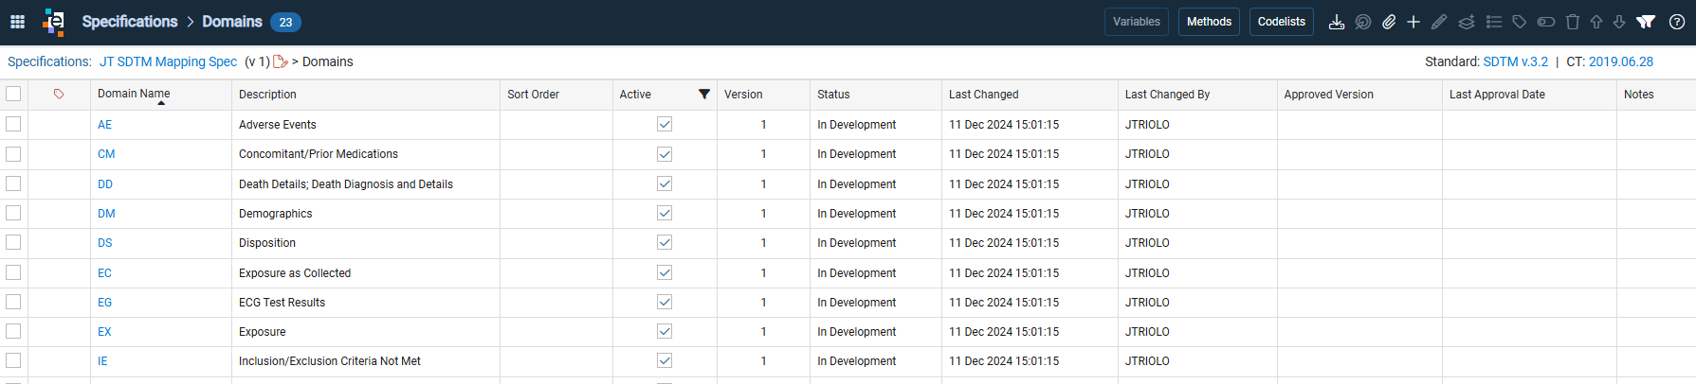Click the move down arrow icon
Screen dimensions: 1696x384
tap(1619, 22)
